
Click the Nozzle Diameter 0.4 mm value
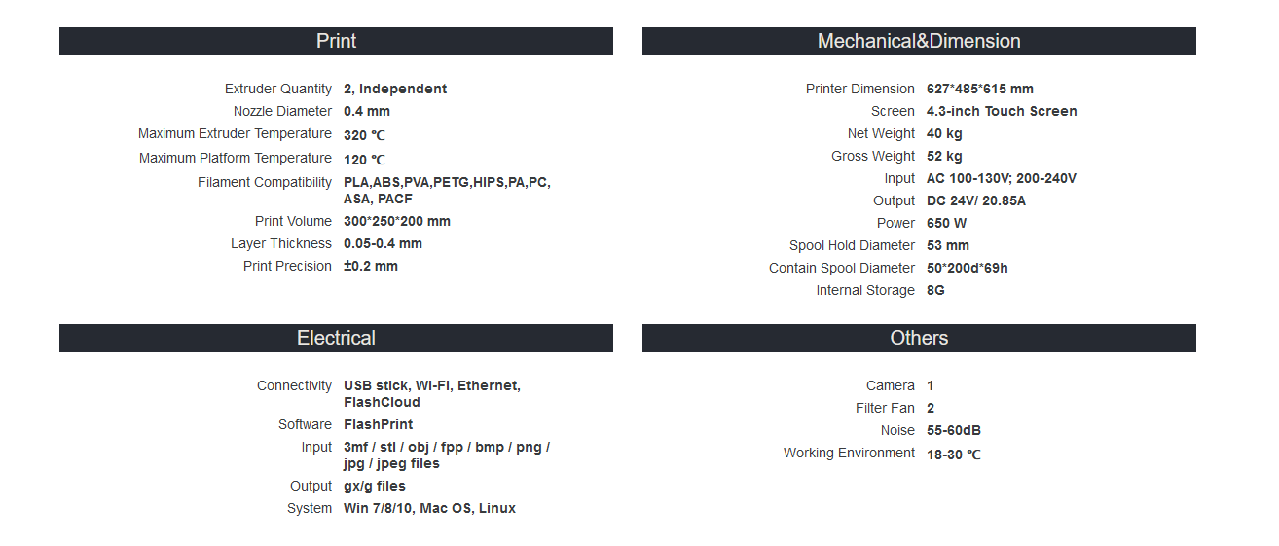tap(367, 111)
